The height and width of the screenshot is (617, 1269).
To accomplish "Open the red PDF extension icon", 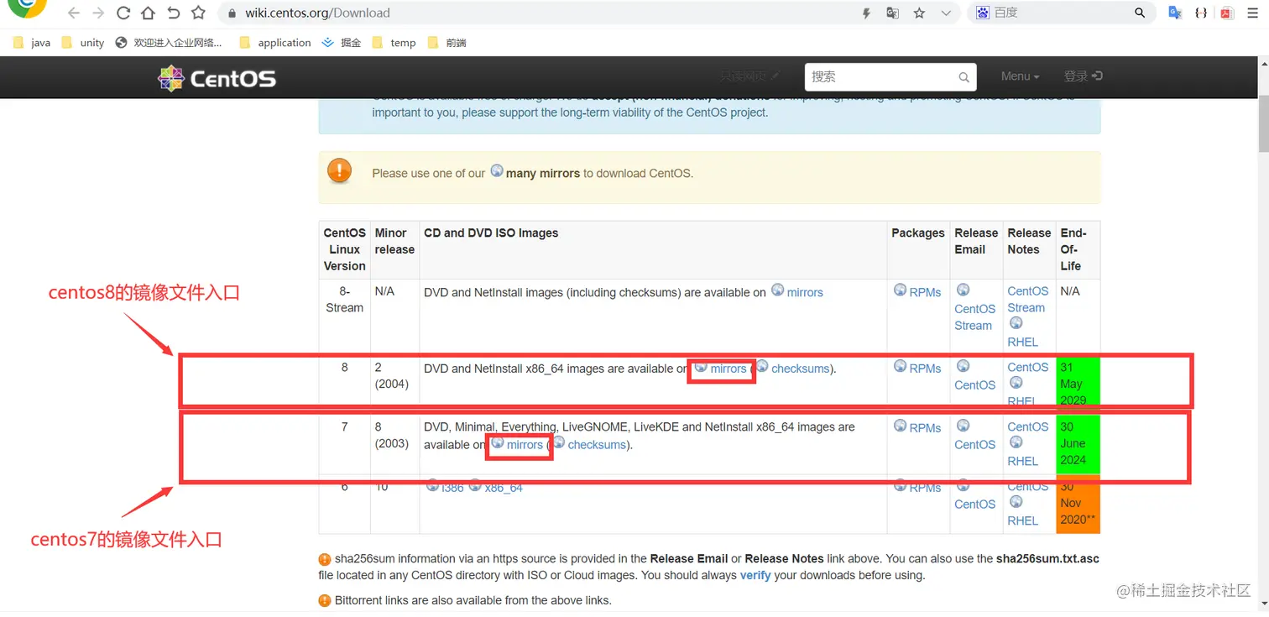I will [1227, 13].
